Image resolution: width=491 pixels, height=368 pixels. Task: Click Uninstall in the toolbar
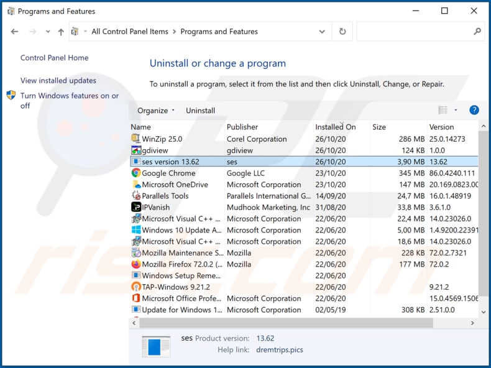(200, 111)
